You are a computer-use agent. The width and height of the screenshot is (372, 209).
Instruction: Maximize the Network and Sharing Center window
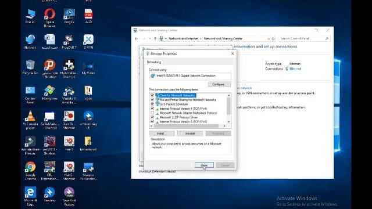coord(316,30)
